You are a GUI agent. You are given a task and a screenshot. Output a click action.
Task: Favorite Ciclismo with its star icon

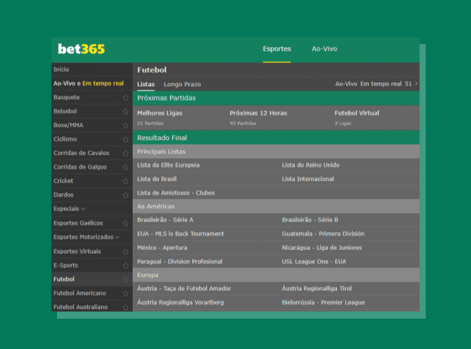pos(126,139)
